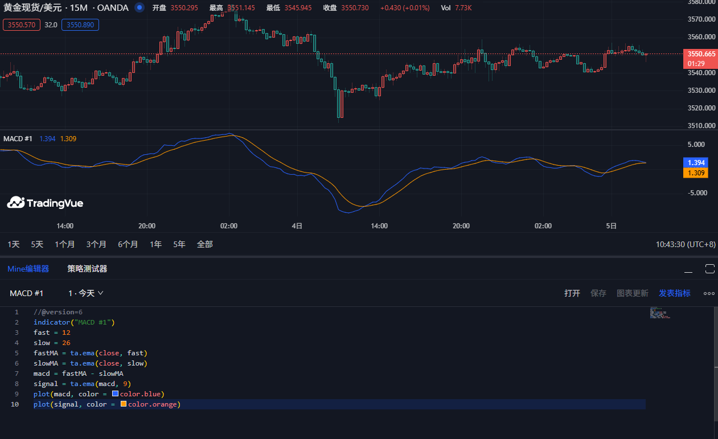Click the 发表指标 publish link
Image resolution: width=718 pixels, height=439 pixels.
pyautogui.click(x=675, y=293)
